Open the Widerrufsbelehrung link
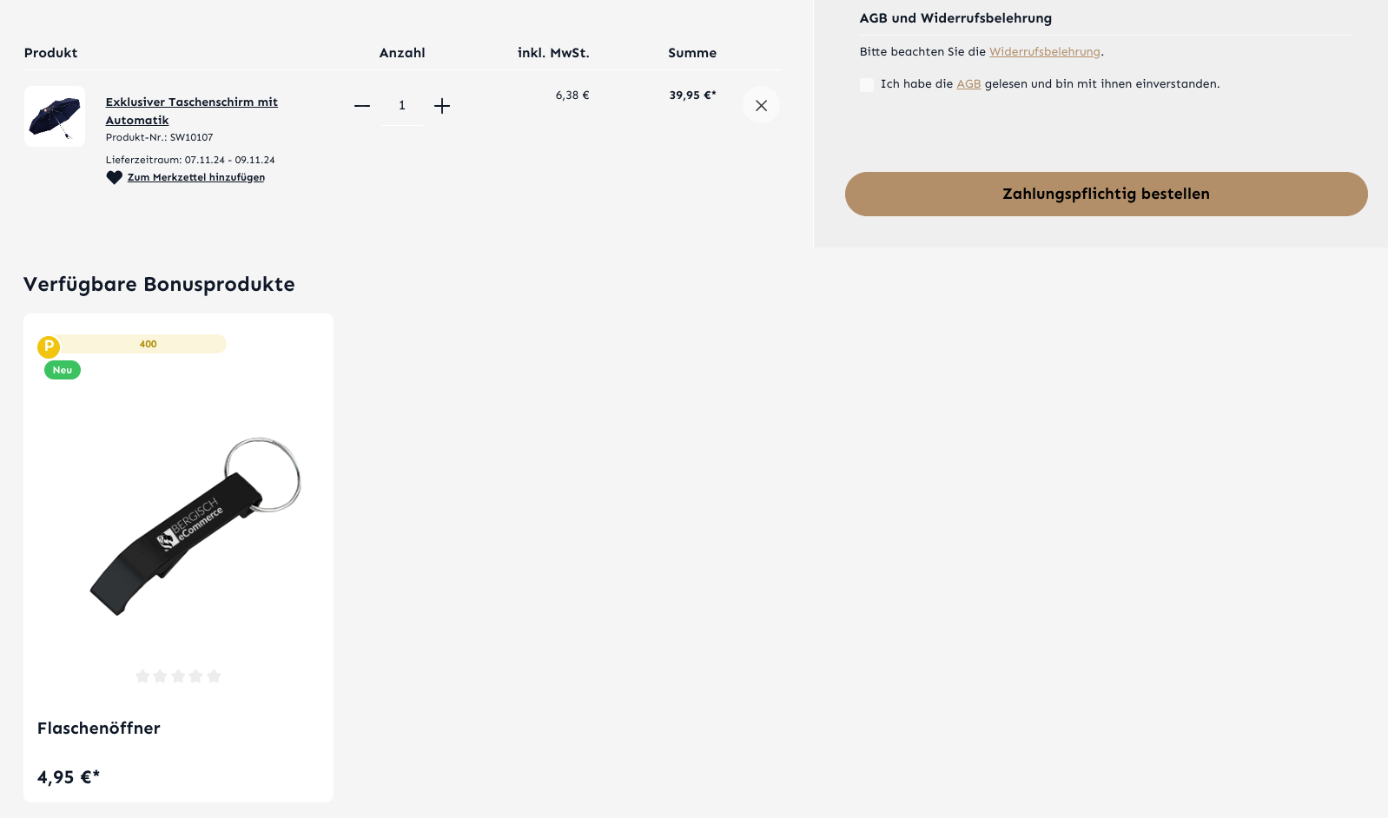The height and width of the screenshot is (818, 1388). 1044,52
